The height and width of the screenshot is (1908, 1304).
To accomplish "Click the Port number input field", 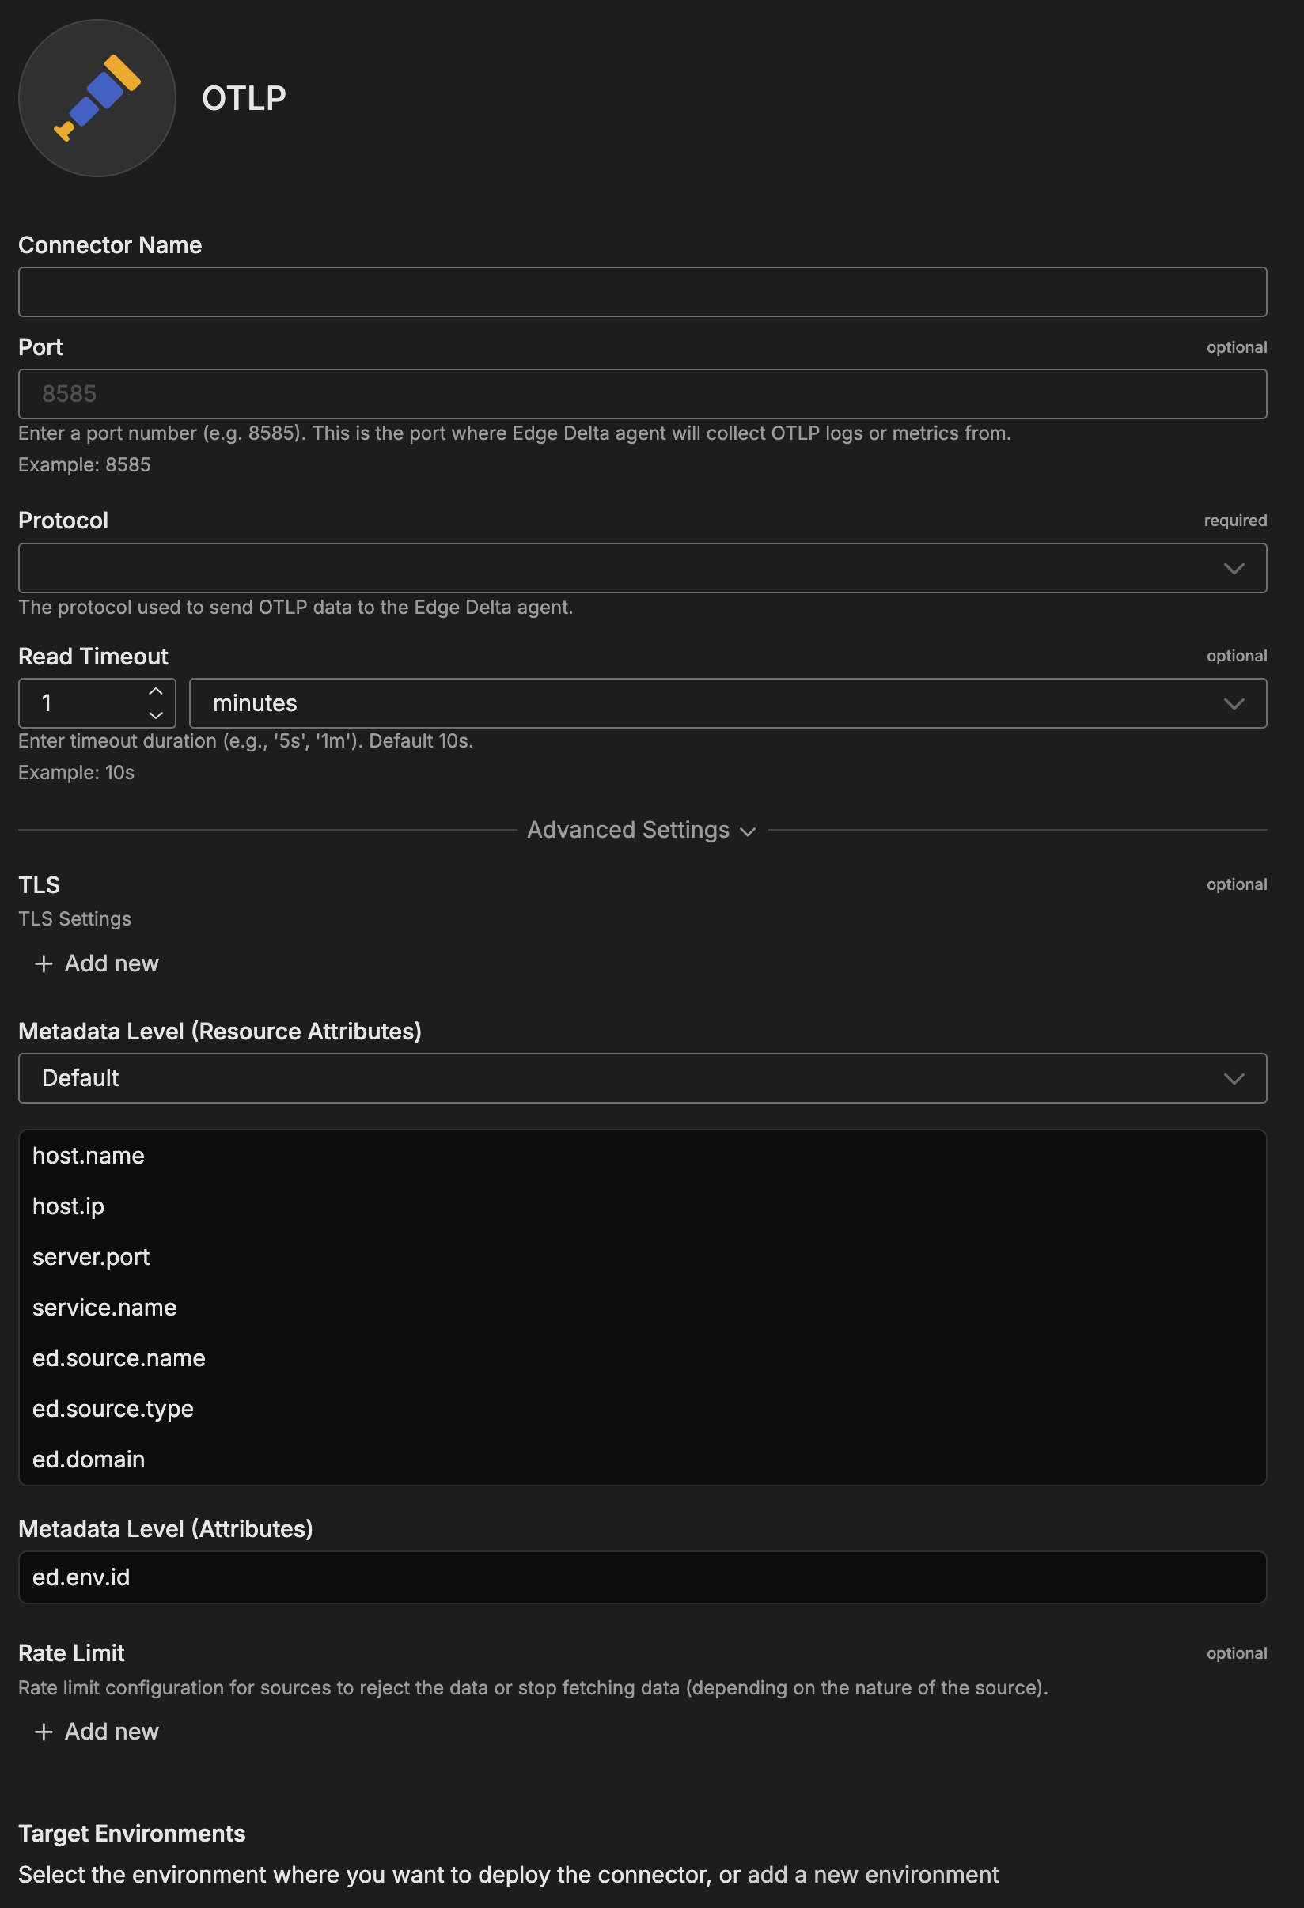I will pyautogui.click(x=643, y=394).
